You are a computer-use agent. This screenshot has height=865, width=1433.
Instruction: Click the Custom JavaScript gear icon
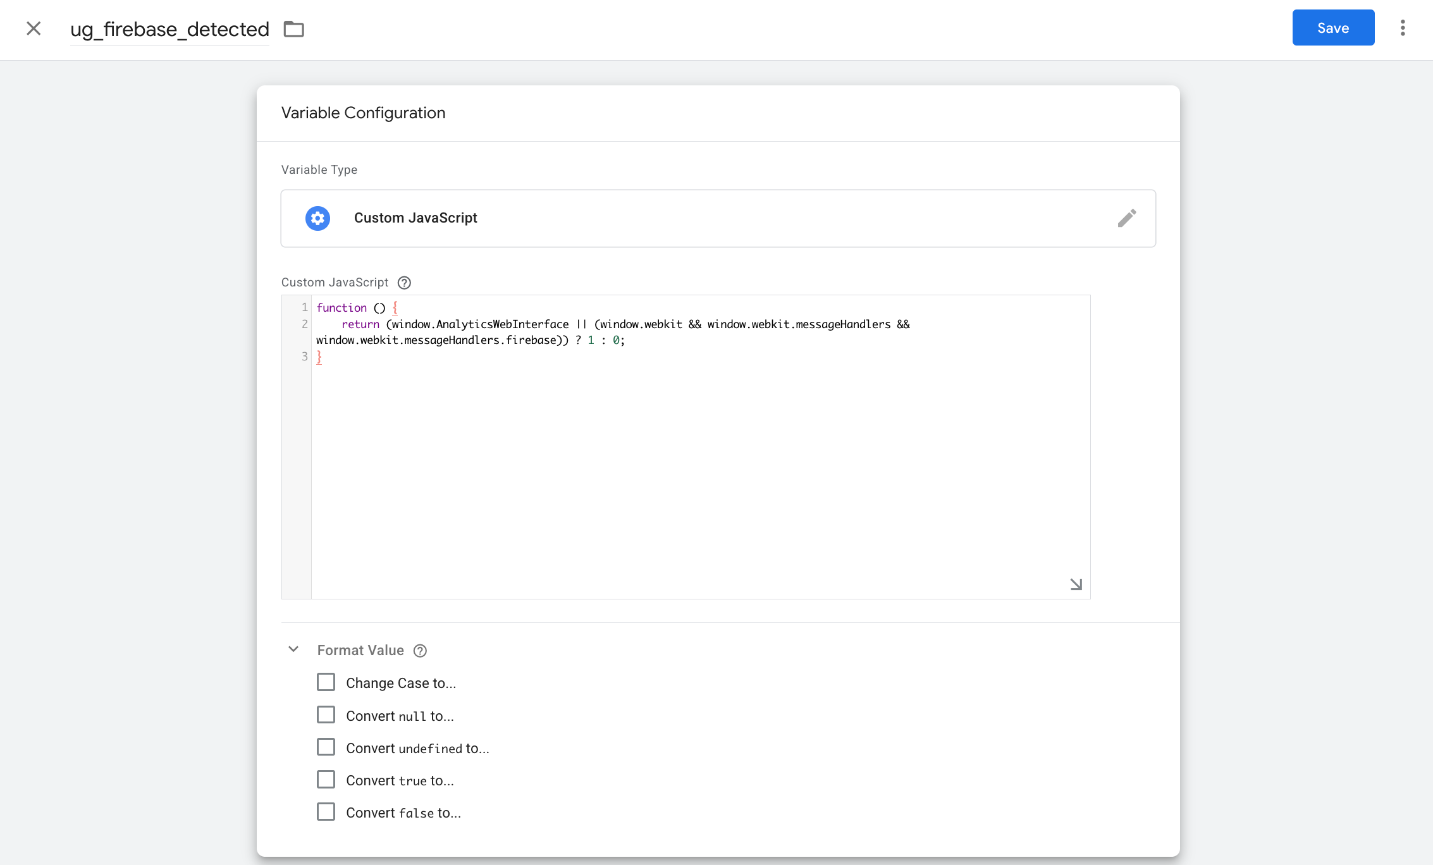coord(317,218)
